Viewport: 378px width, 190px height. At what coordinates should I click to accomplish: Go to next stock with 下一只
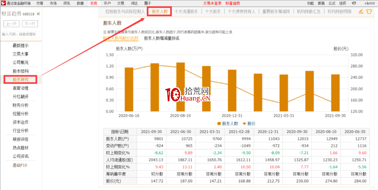pyautogui.click(x=30, y=24)
